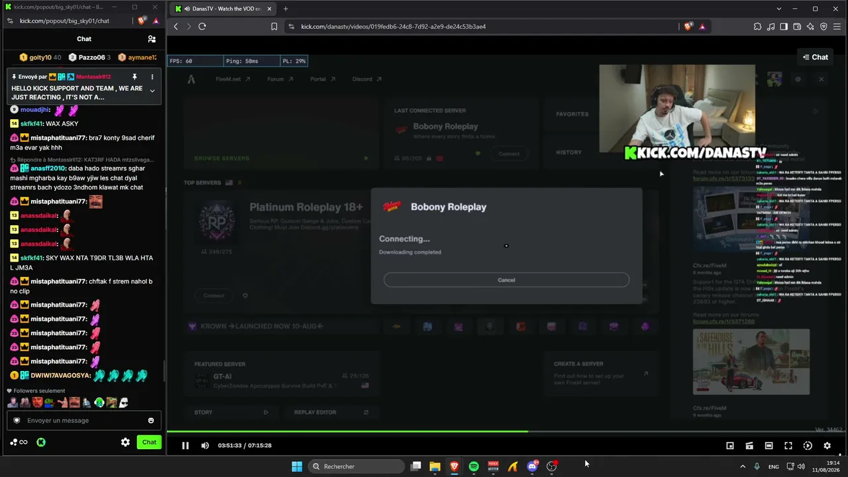Click Brave Rewards icon in popout chat window
848x477 pixels.
click(156, 21)
